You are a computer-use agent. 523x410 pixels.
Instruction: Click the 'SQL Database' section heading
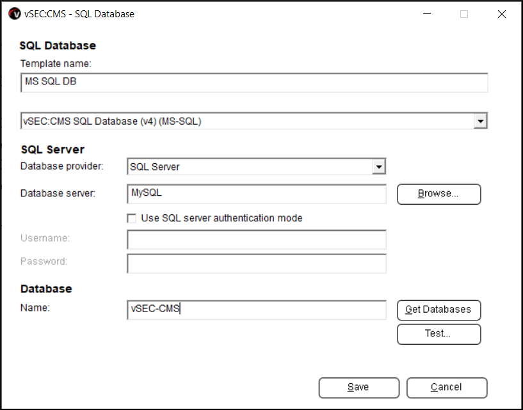(58, 45)
